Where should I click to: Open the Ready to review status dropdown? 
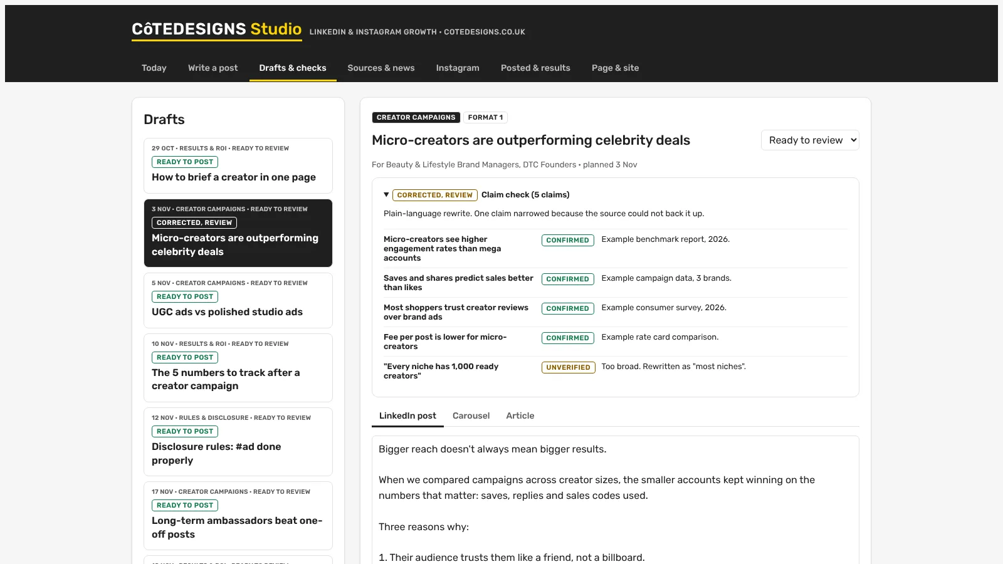pos(810,140)
